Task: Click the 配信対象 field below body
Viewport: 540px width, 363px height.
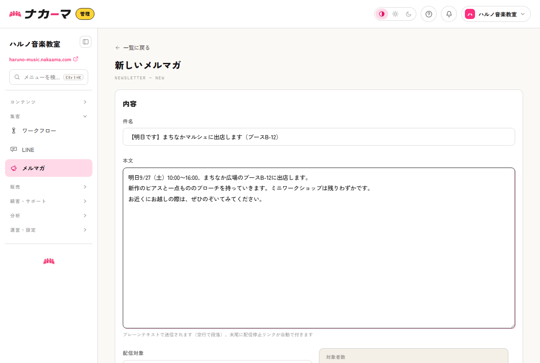Action: [x=217, y=361]
